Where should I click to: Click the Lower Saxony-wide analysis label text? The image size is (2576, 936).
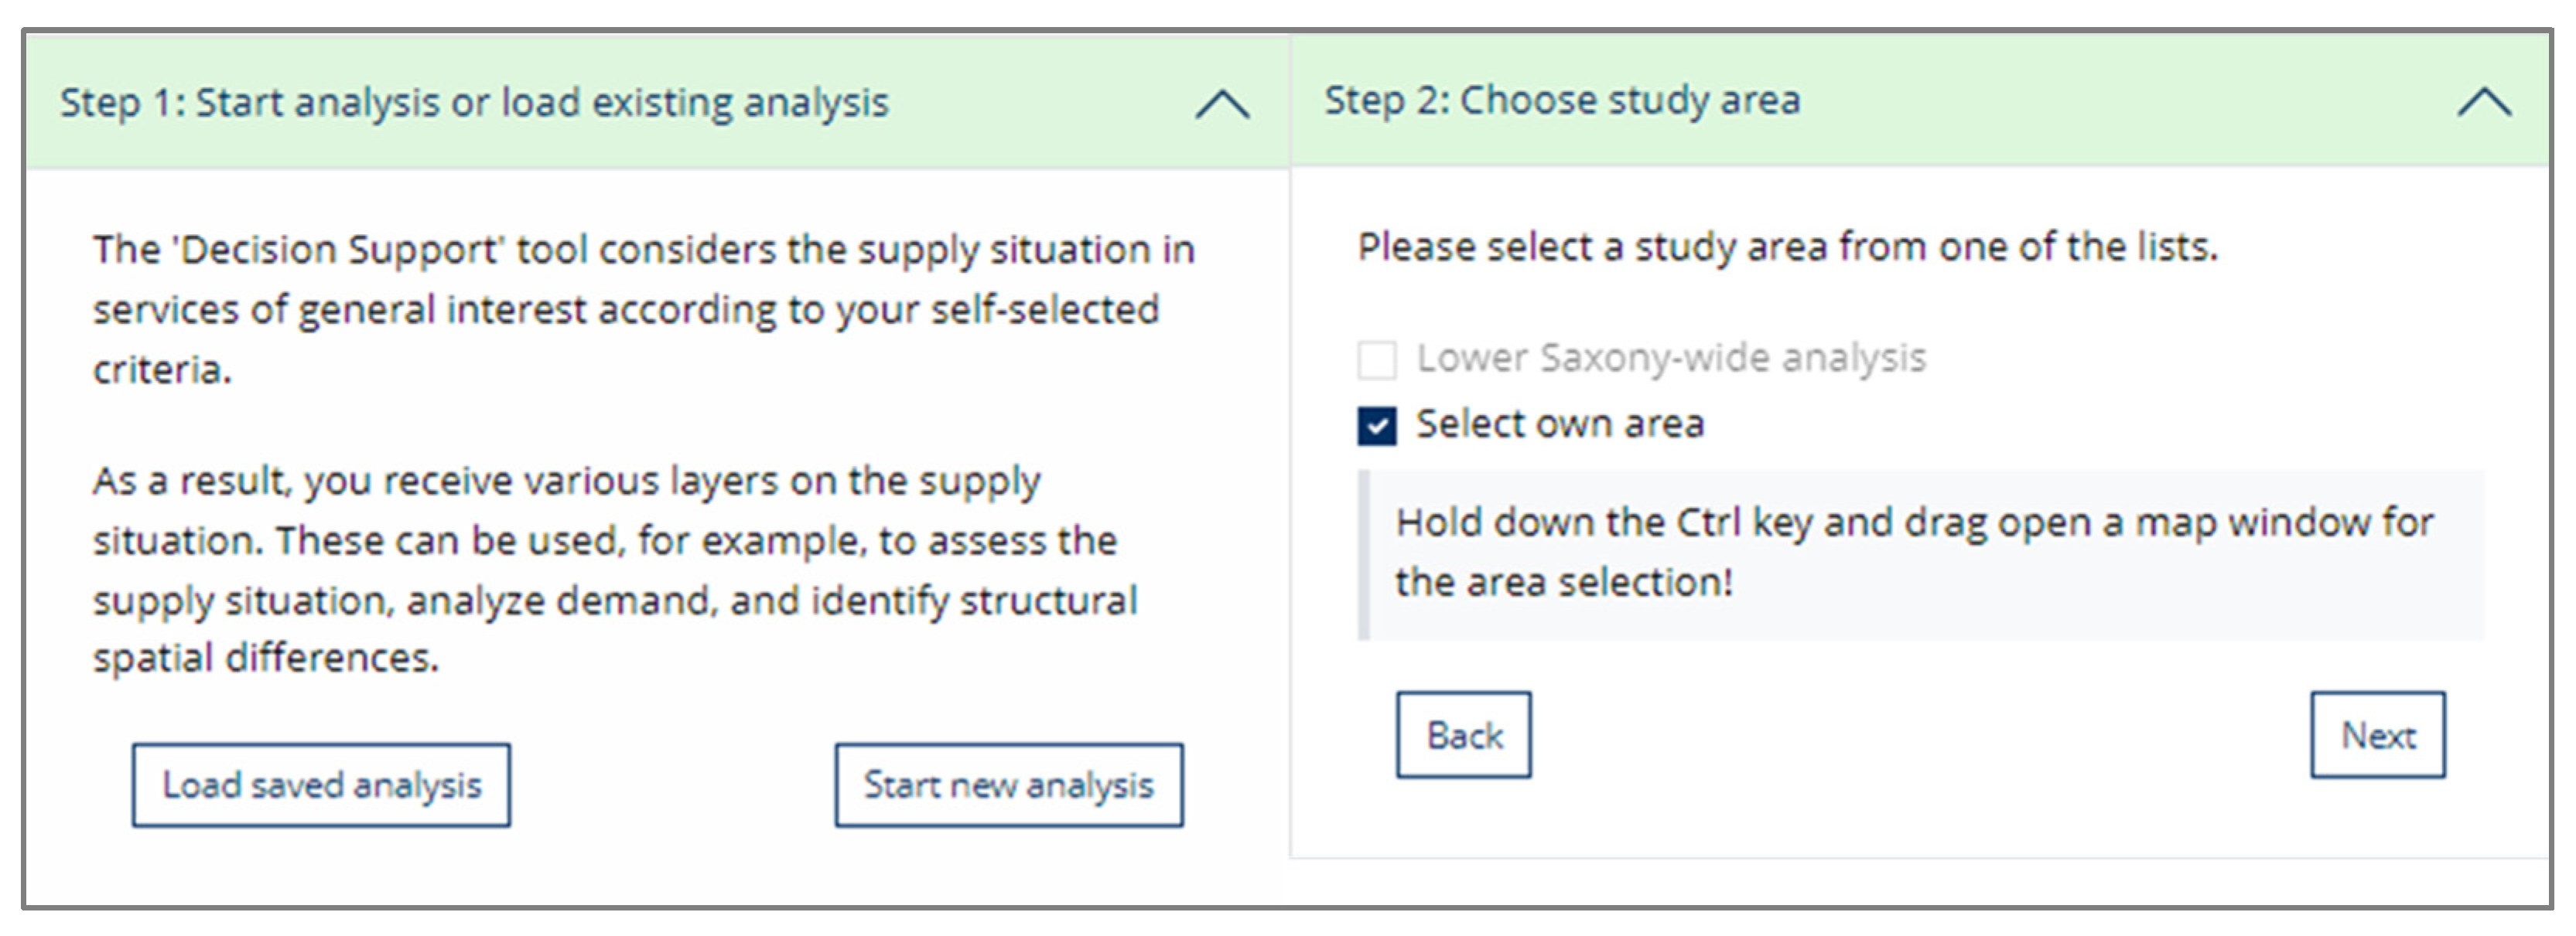[1670, 358]
